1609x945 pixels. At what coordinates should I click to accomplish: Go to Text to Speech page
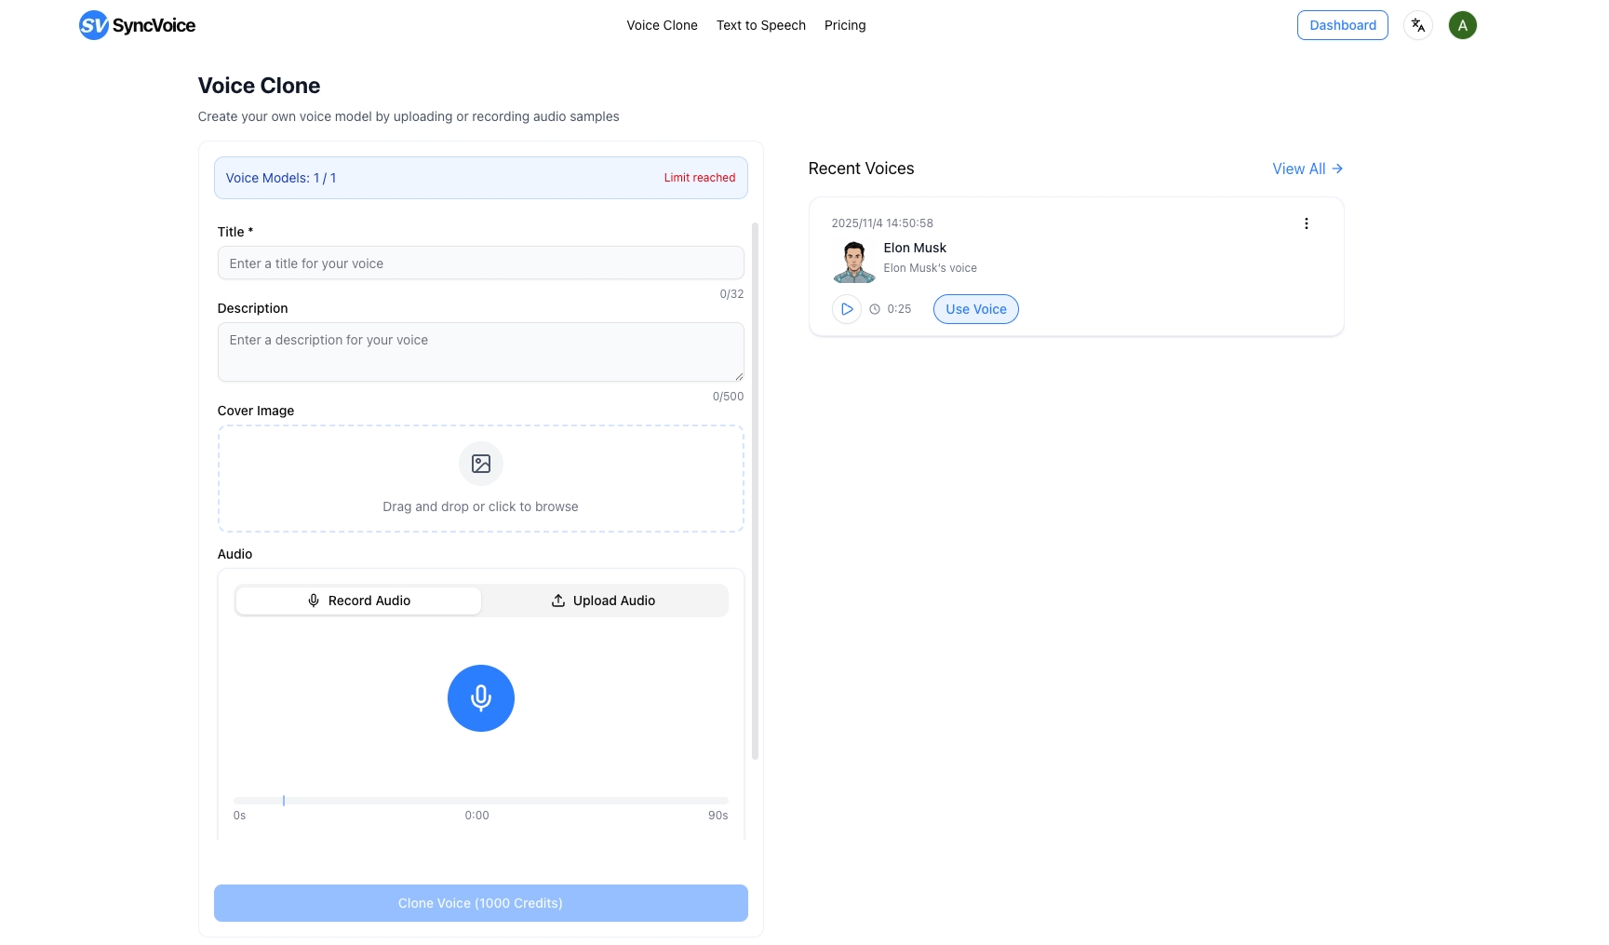coord(760,25)
